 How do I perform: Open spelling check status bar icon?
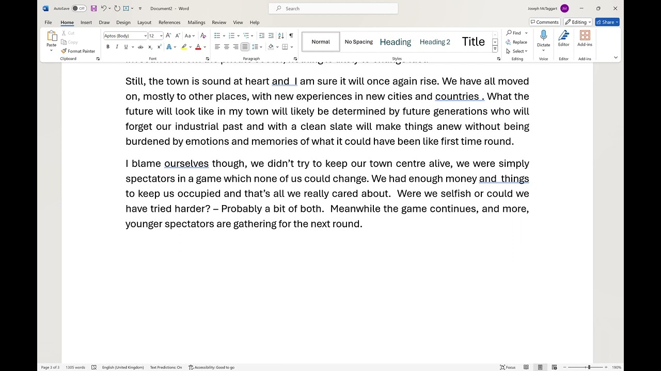[94, 367]
